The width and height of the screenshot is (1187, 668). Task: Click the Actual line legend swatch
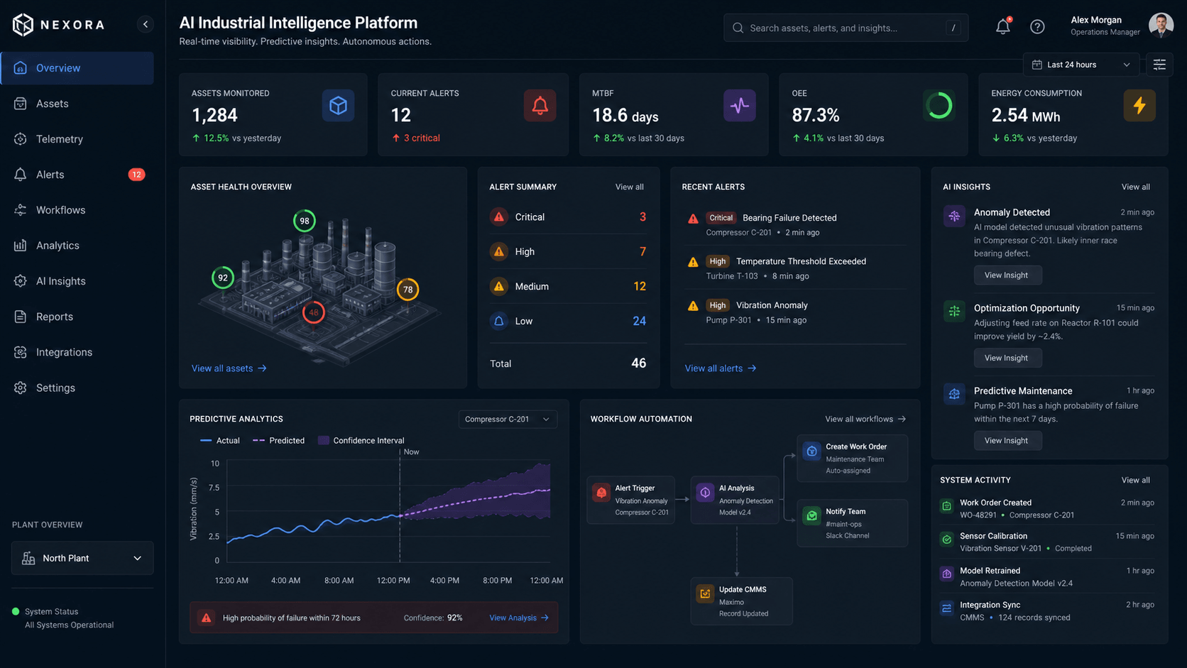(x=206, y=440)
